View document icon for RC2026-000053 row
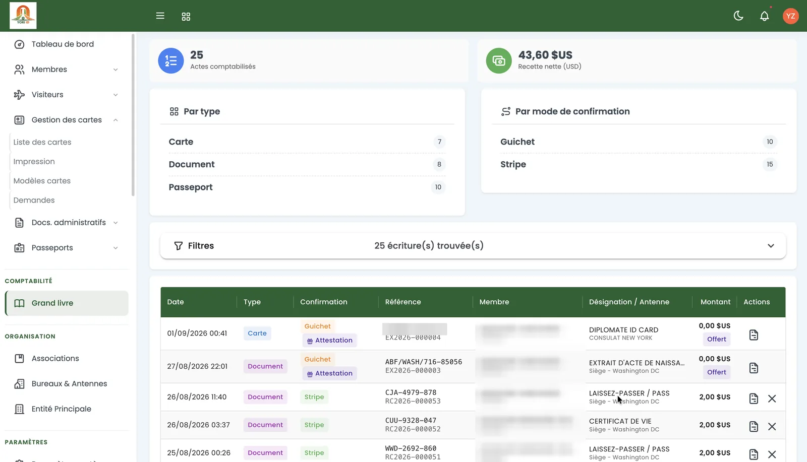The image size is (807, 462). [754, 399]
